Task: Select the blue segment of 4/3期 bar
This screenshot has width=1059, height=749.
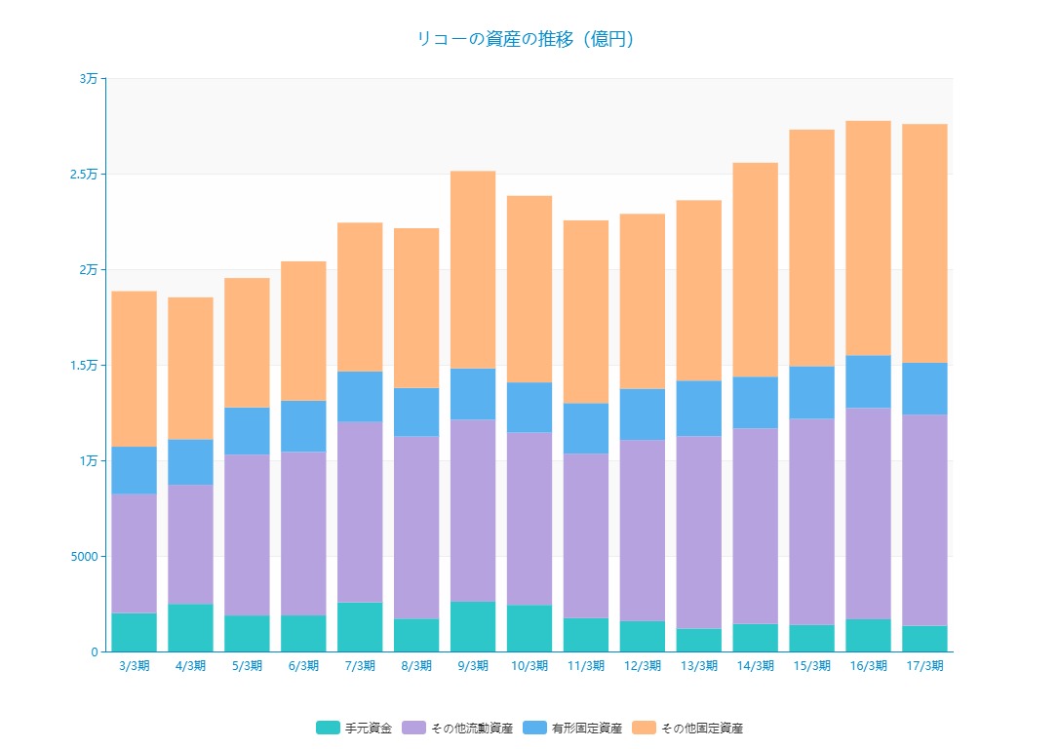Action: (190, 462)
